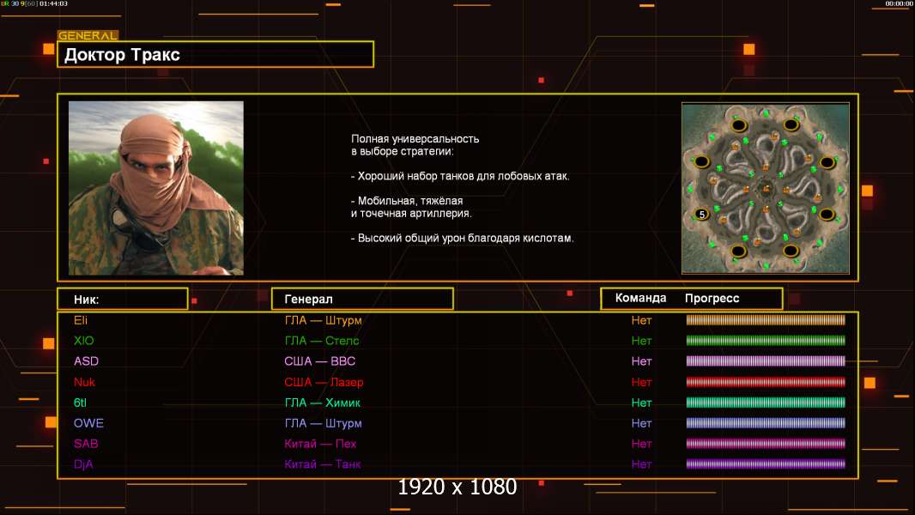Click ASD's pink loading progress bar

766,361
